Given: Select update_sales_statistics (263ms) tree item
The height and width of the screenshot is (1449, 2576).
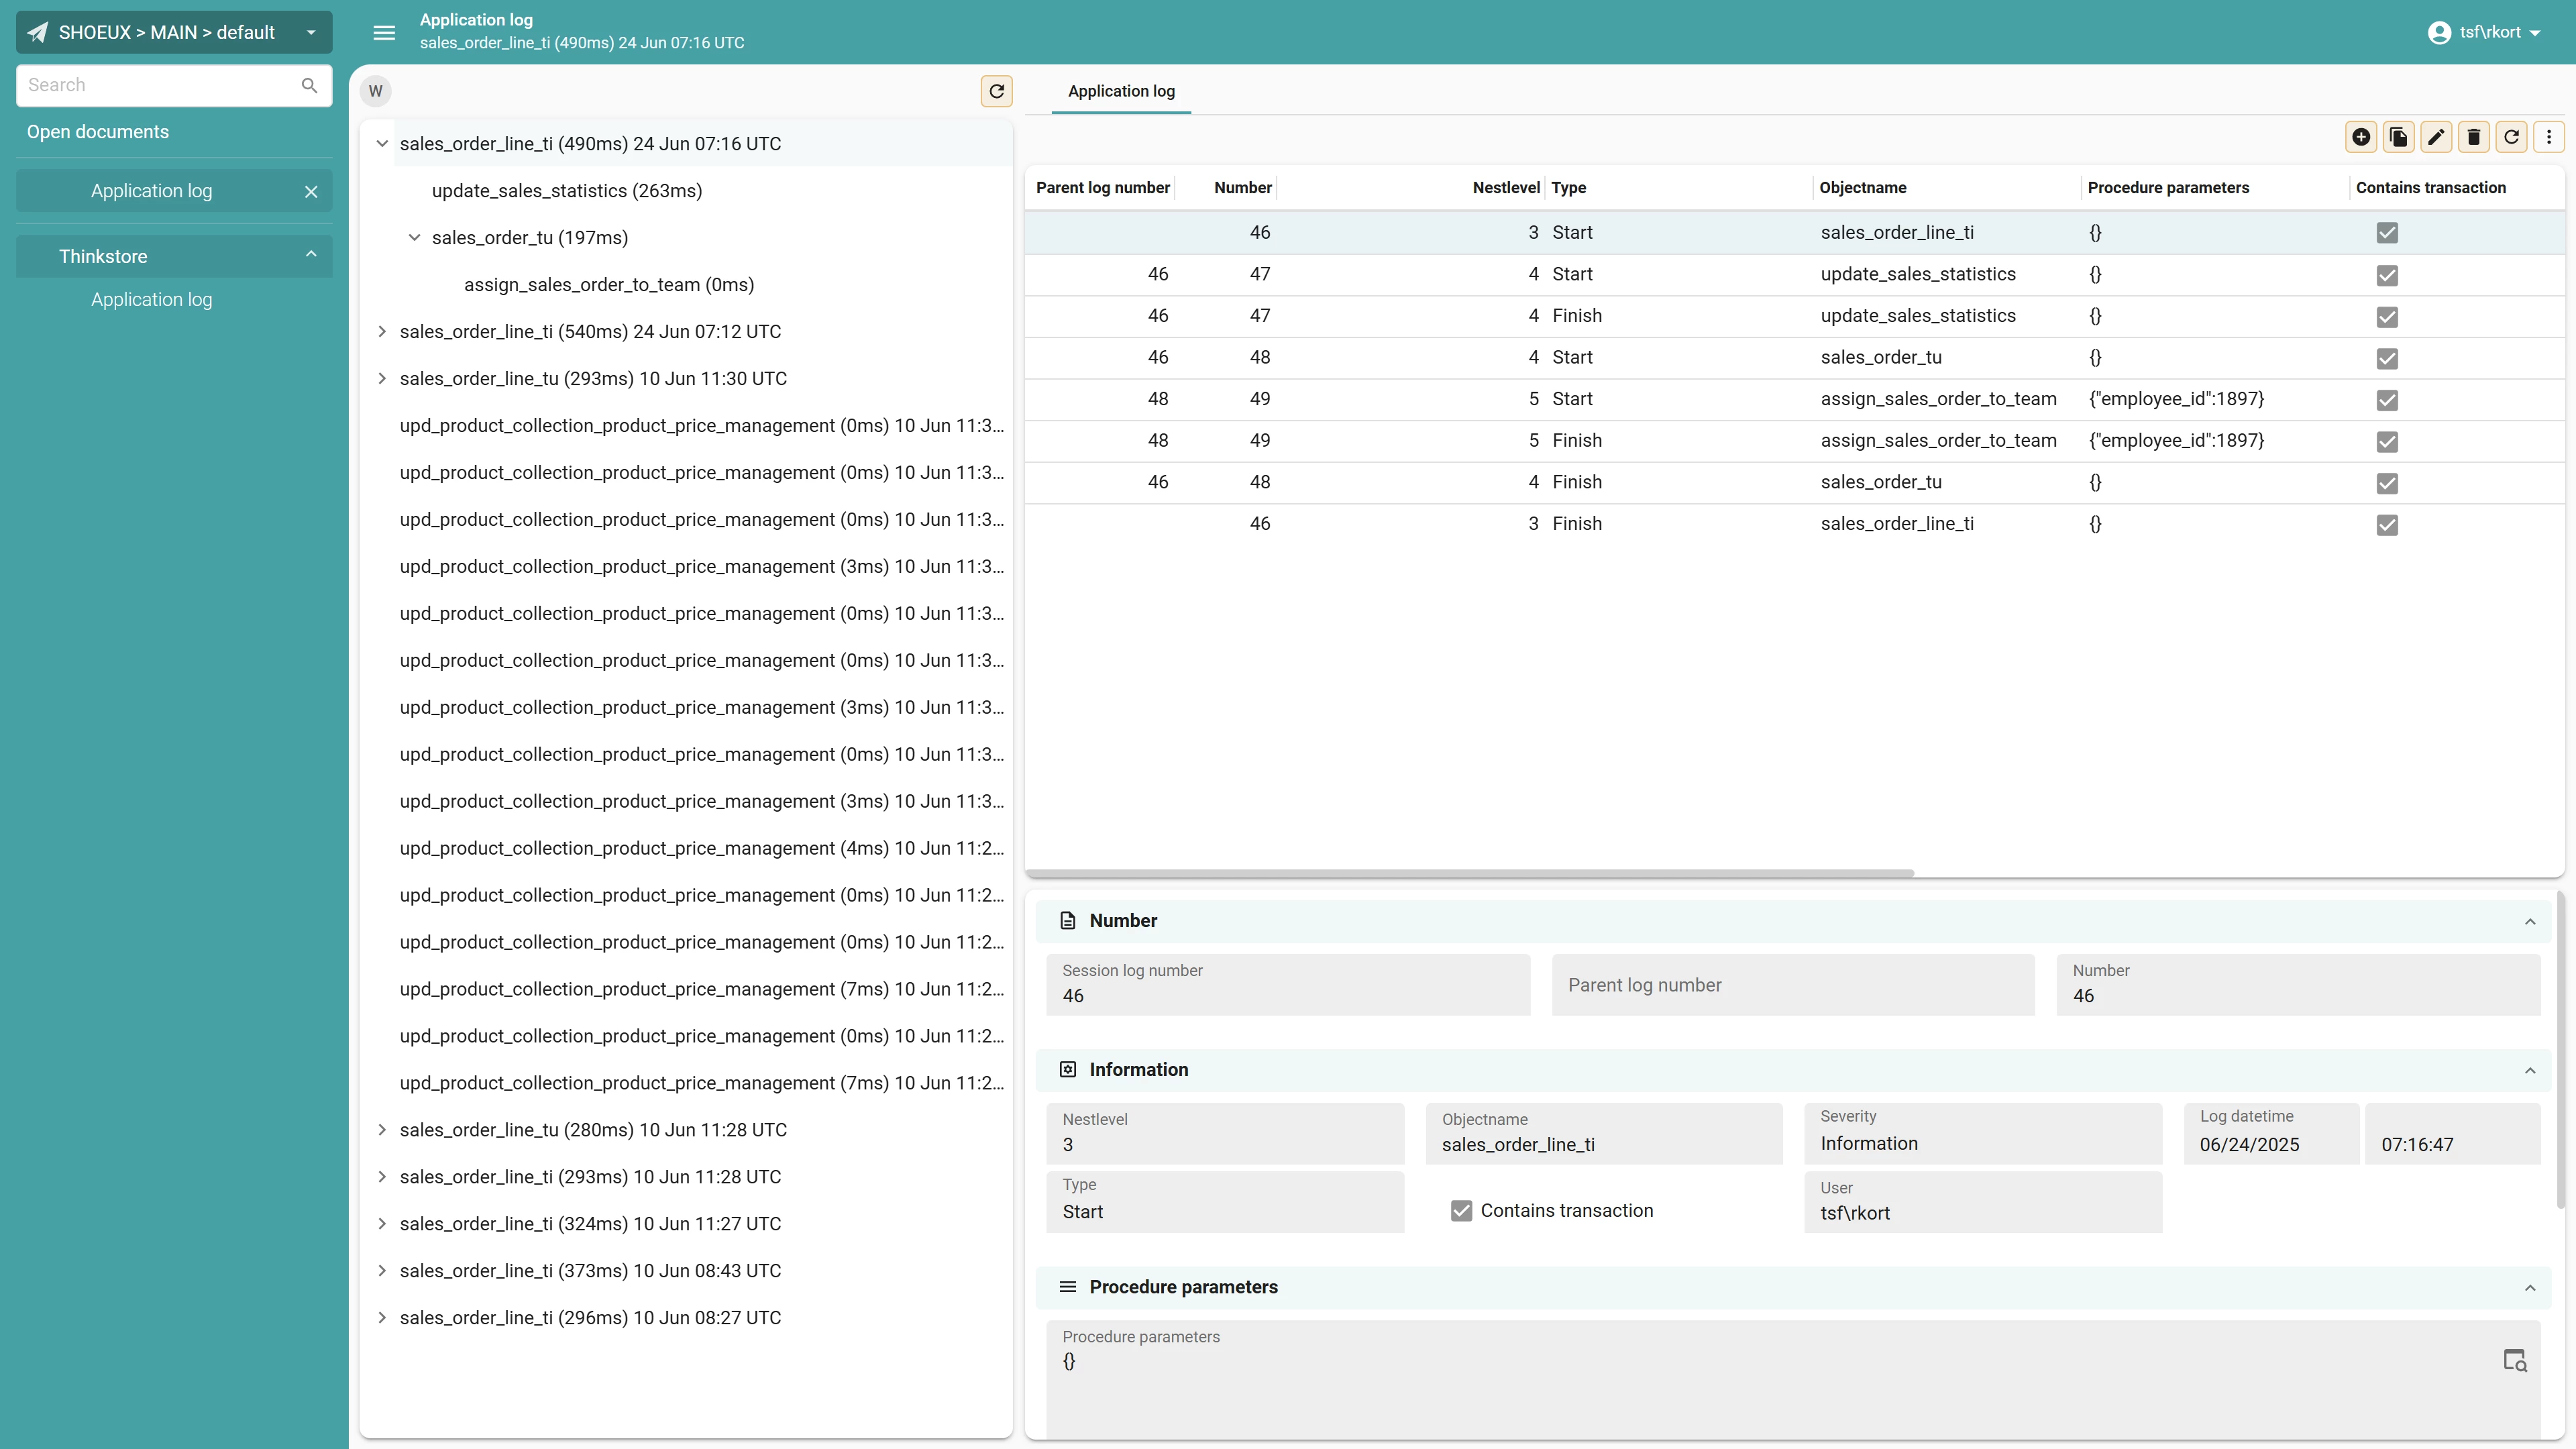Looking at the screenshot, I should (566, 191).
